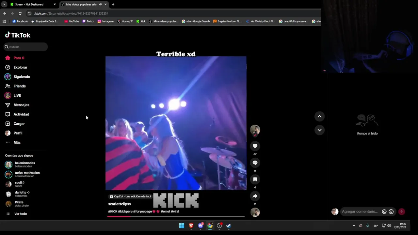Open comments via speech bubble icon
The width and height of the screenshot is (418, 235).
255,163
